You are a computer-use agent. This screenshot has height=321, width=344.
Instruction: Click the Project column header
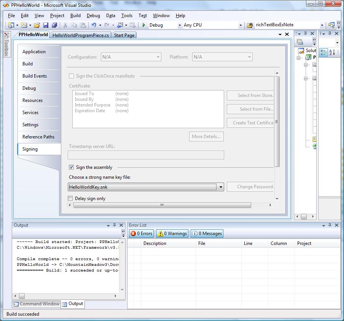pyautogui.click(x=317, y=243)
